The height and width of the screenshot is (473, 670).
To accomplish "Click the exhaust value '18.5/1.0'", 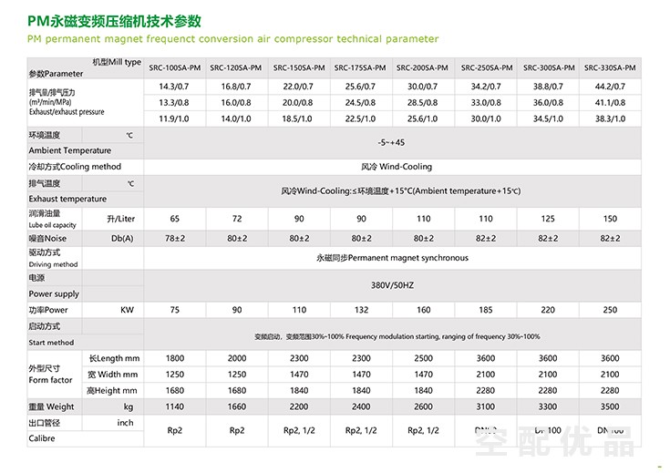I will pos(297,118).
